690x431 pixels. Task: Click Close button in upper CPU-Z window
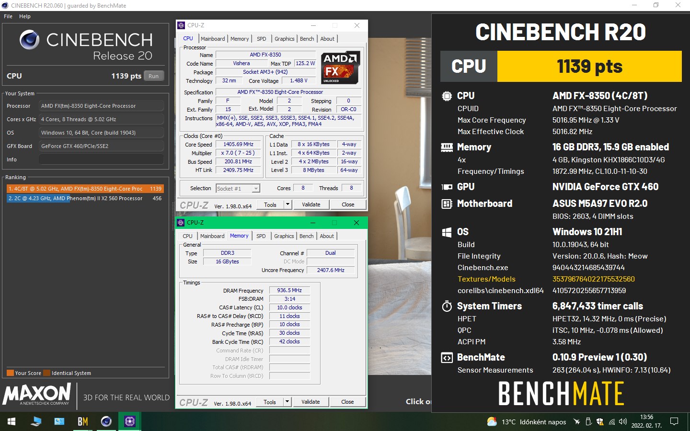(348, 204)
